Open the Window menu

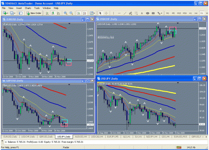tap(47, 8)
